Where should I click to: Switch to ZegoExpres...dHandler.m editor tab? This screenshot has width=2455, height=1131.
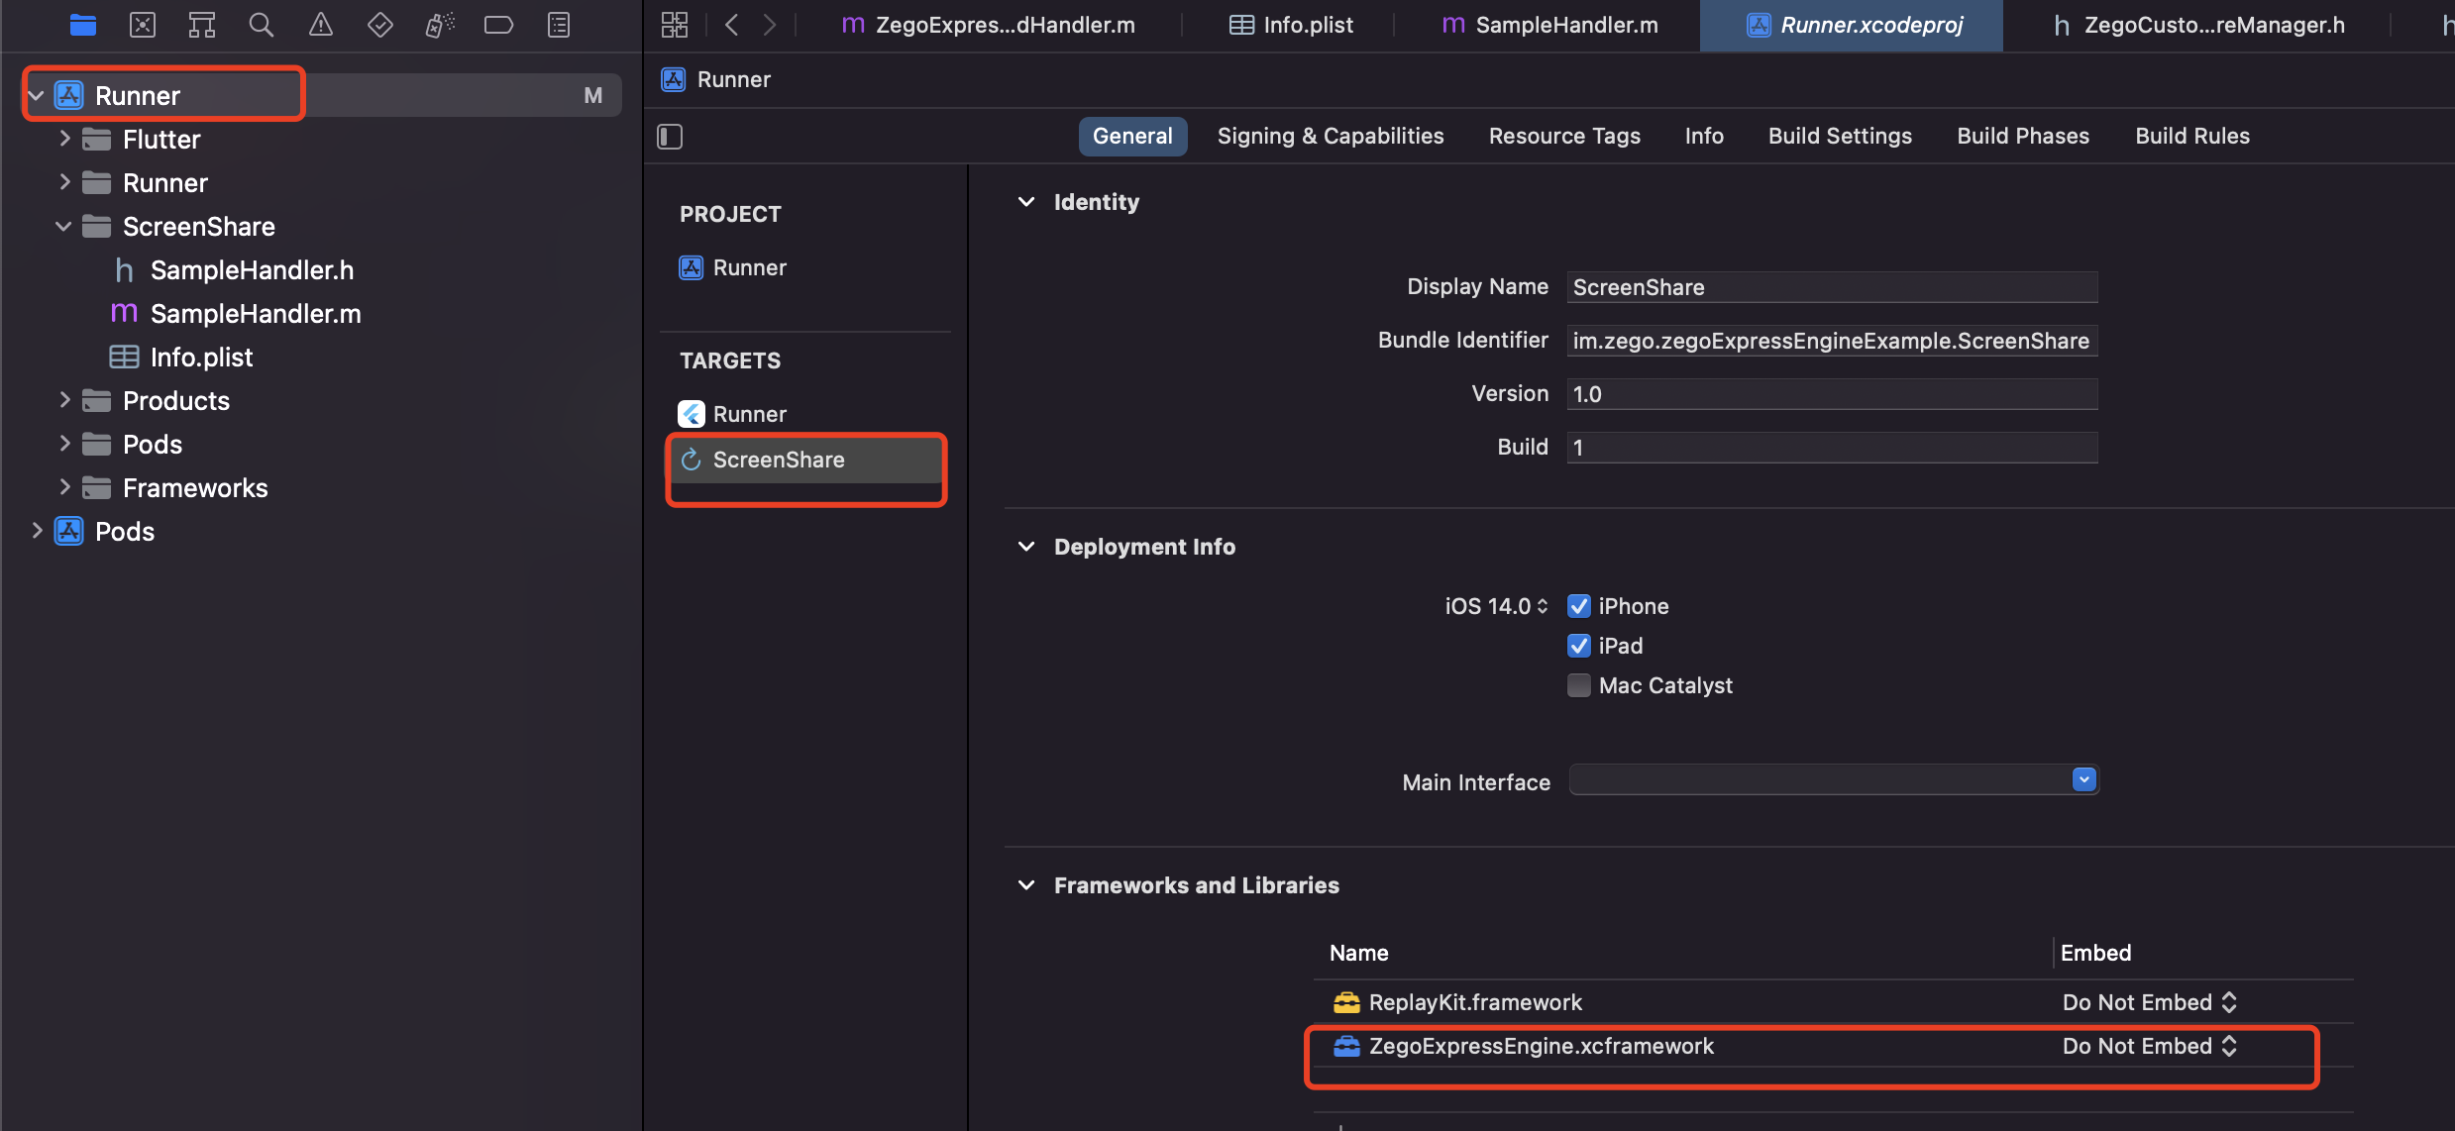(x=989, y=25)
